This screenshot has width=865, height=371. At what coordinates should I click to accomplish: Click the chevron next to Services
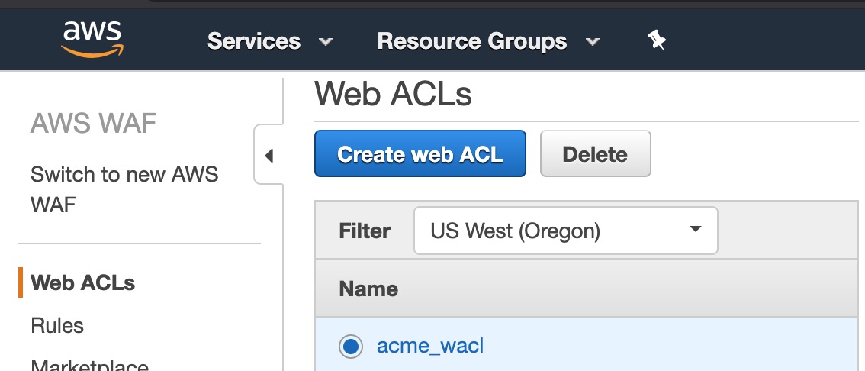pos(326,41)
